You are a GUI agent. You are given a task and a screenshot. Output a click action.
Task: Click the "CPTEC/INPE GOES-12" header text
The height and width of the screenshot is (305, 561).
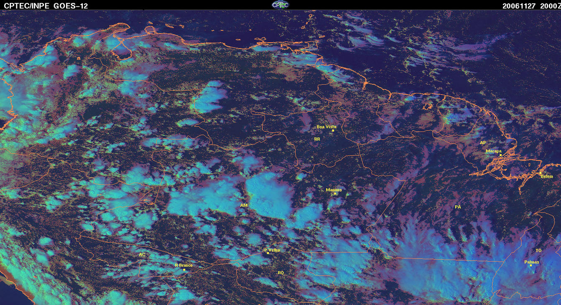pos(46,6)
